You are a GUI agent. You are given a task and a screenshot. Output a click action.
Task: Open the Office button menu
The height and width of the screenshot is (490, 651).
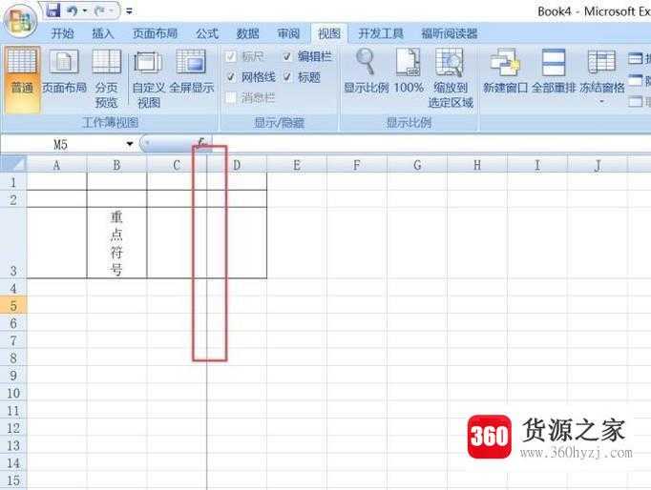[x=20, y=21]
